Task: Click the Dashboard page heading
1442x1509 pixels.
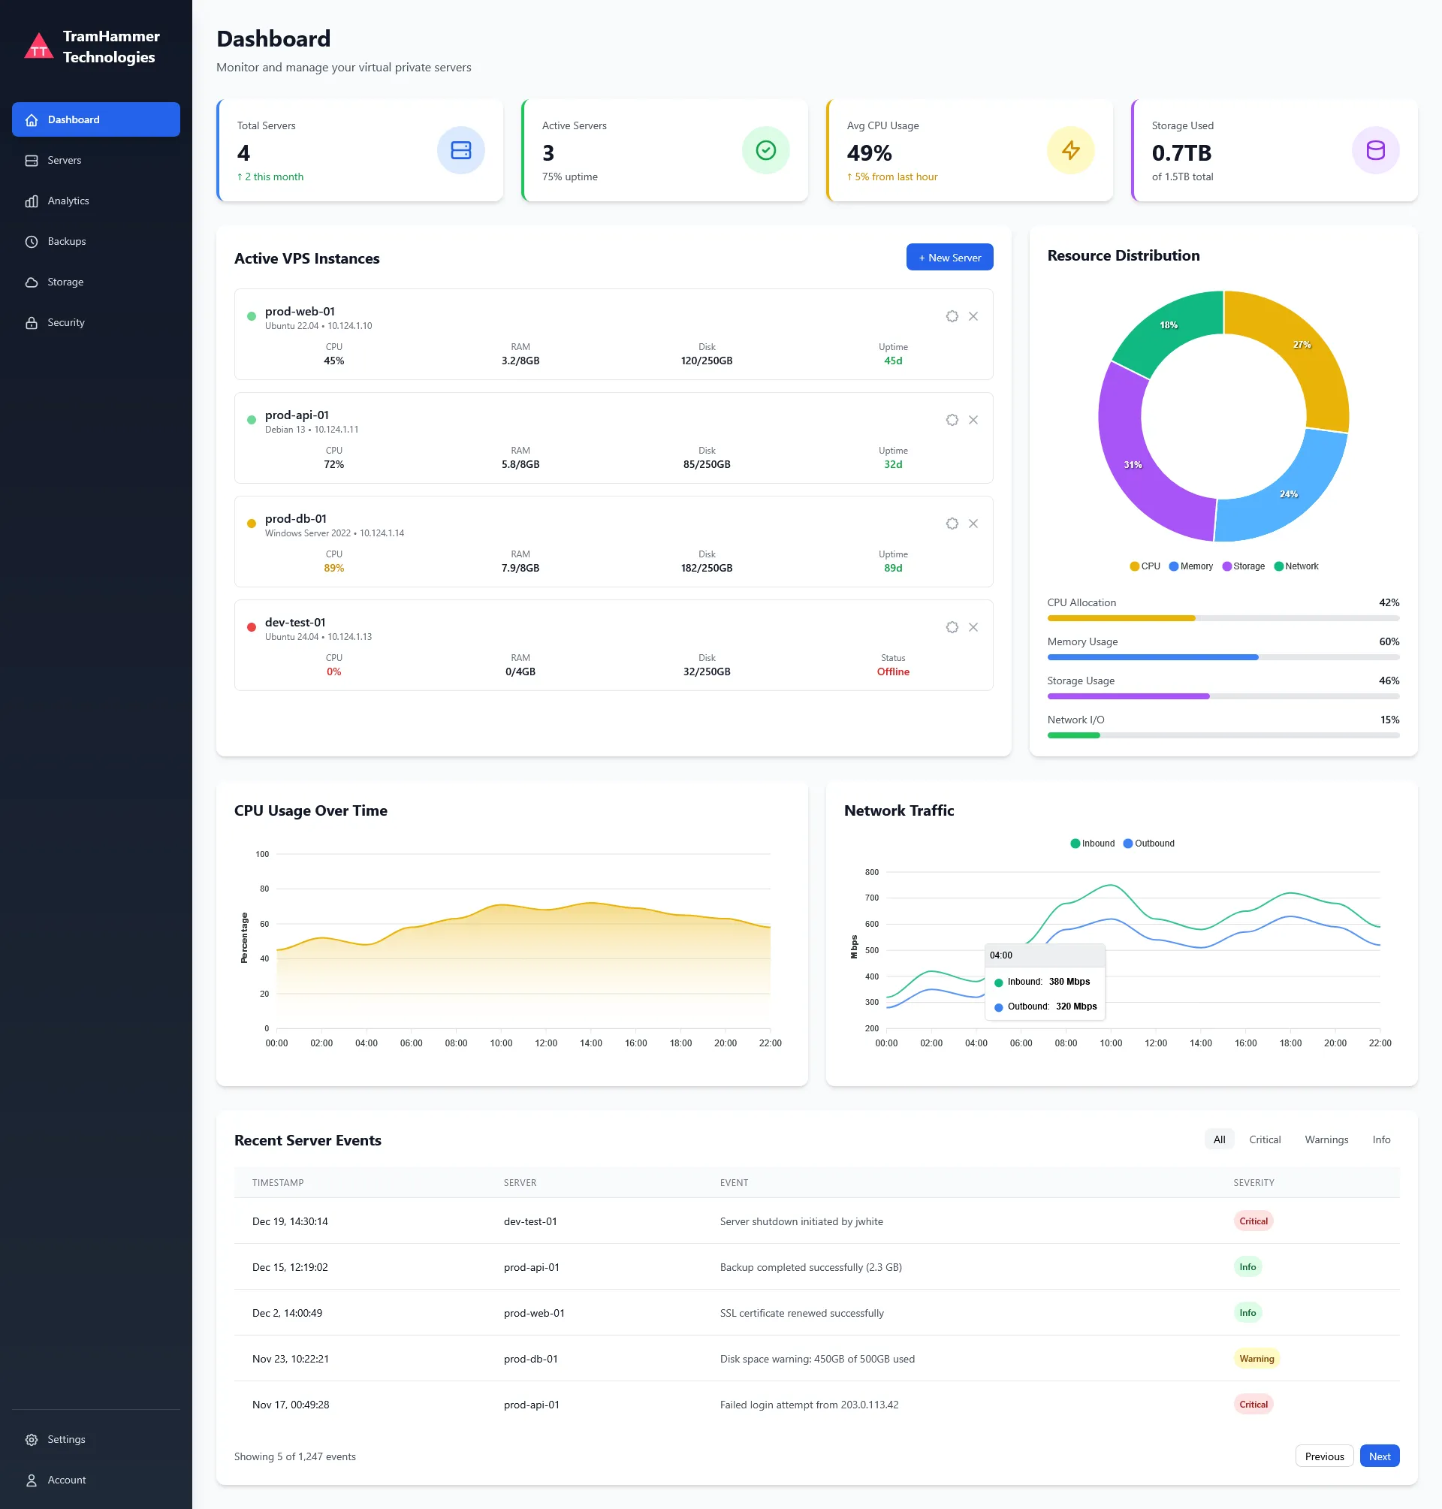Action: [273, 38]
